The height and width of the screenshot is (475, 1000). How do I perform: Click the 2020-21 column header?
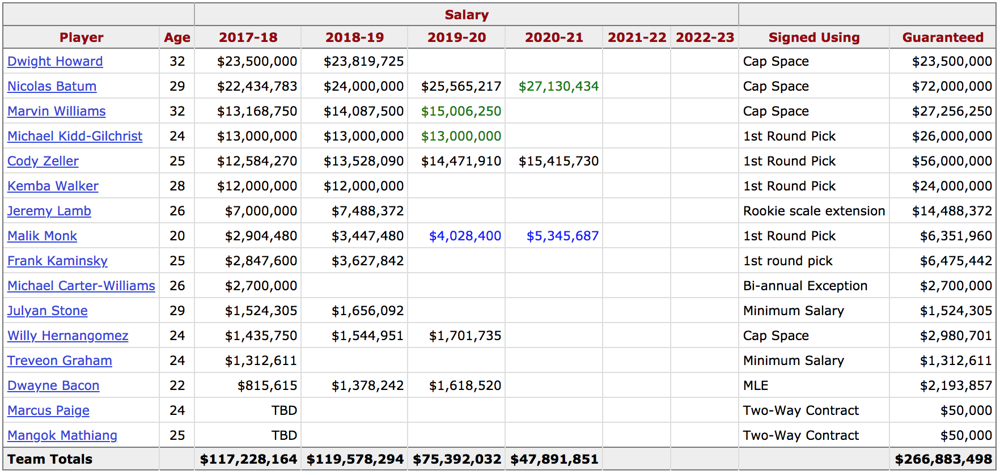[x=554, y=37]
